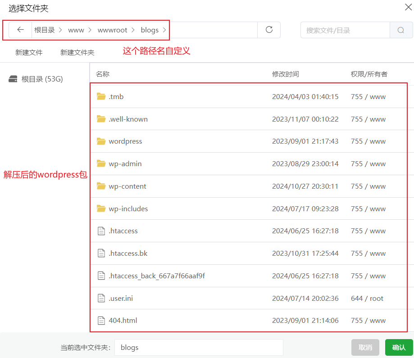Viewport: 414px width, 358px height.
Task: Click the wp-content folder icon
Action: click(101, 186)
